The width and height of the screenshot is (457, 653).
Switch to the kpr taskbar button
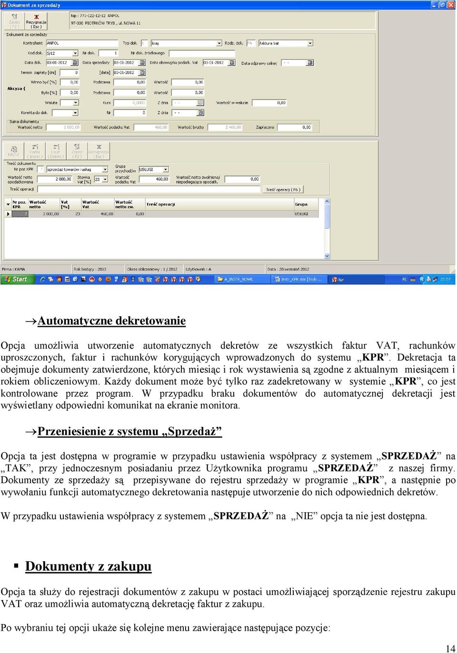tap(355, 279)
